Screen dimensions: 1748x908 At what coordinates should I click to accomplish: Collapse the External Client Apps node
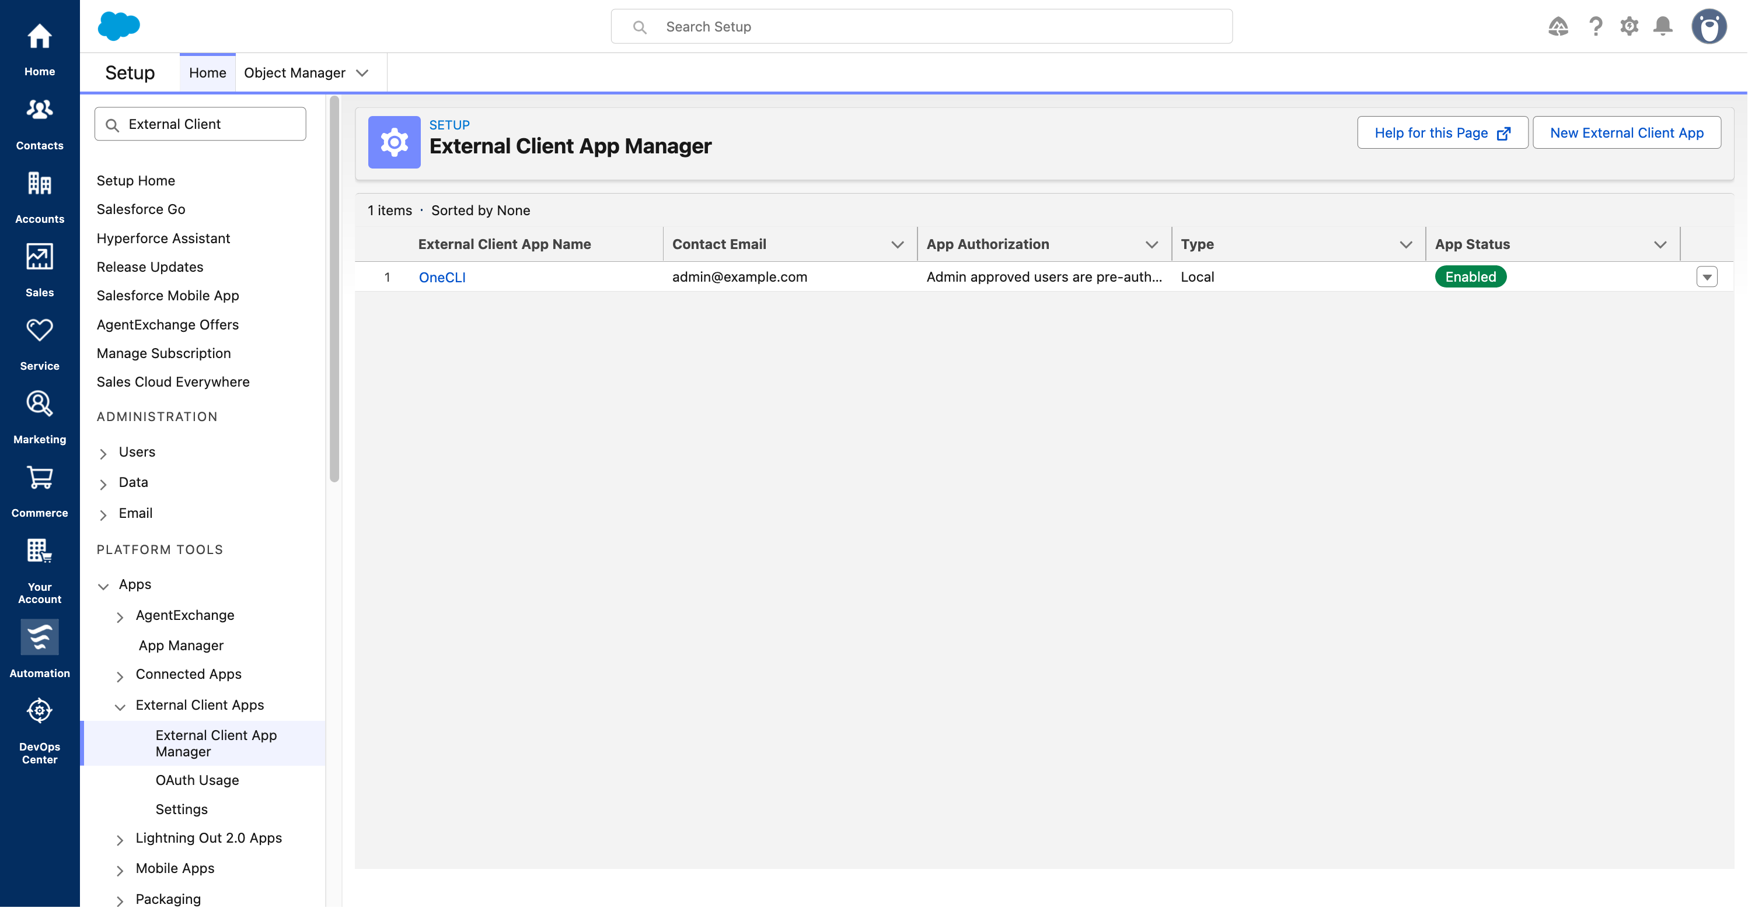pos(120,707)
